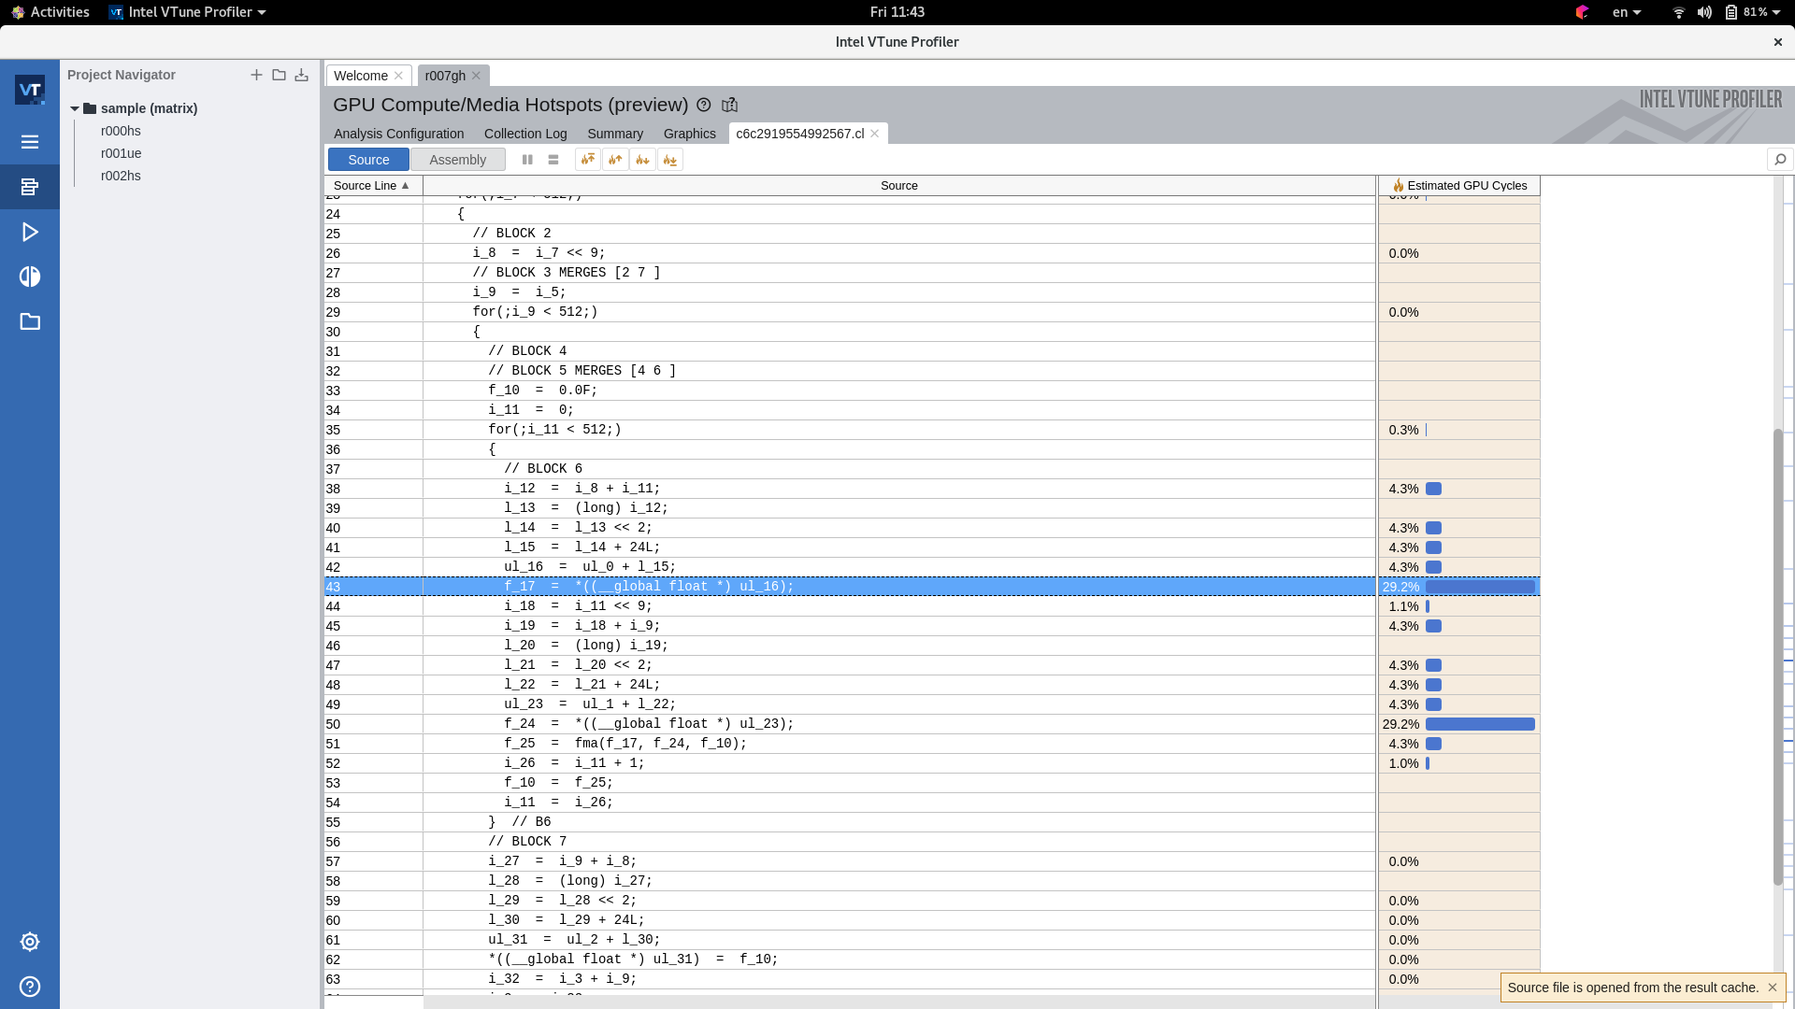Click the Compare Results sidebar icon

30,277
